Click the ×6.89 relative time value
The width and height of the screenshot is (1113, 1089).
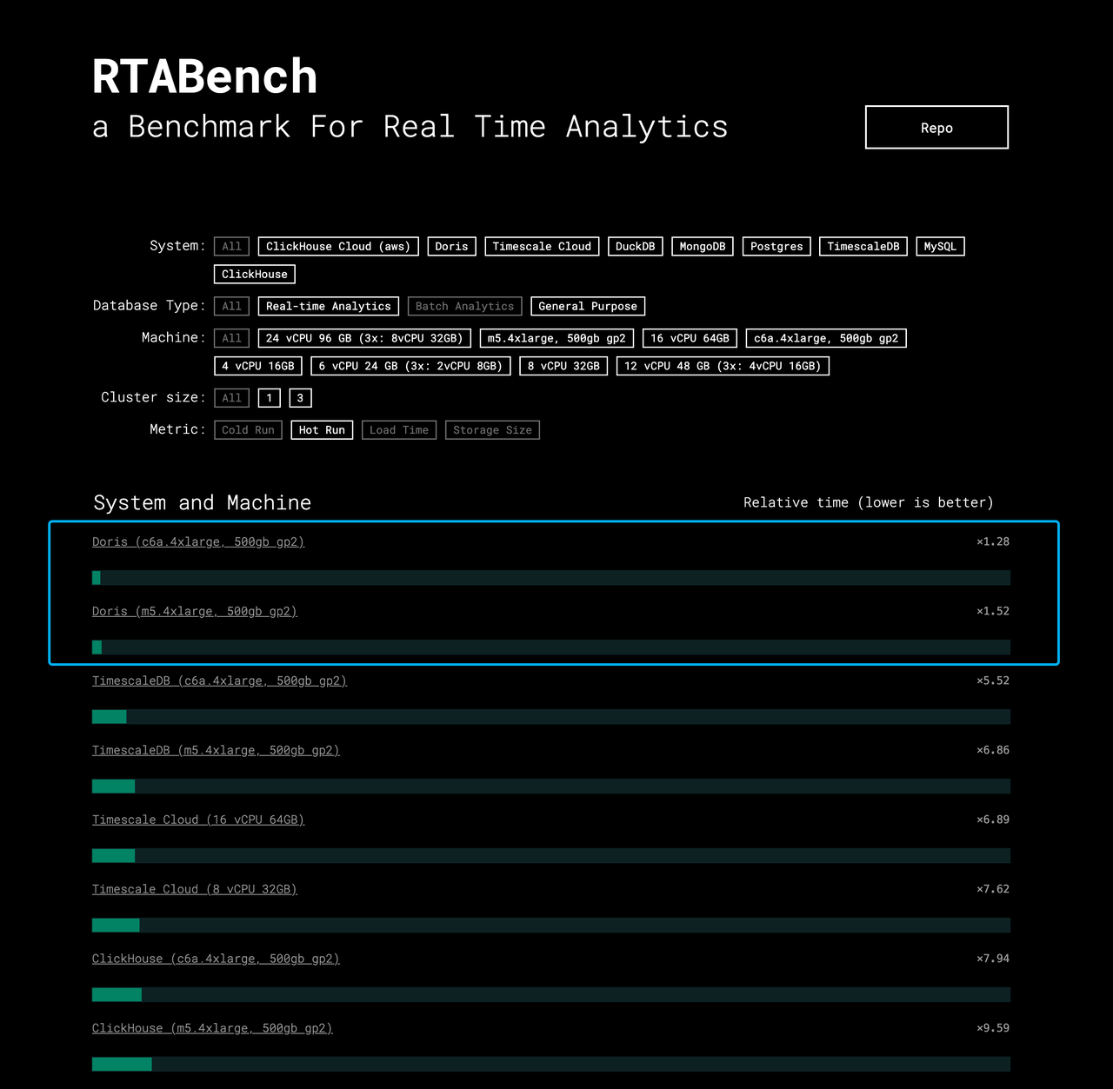(993, 820)
